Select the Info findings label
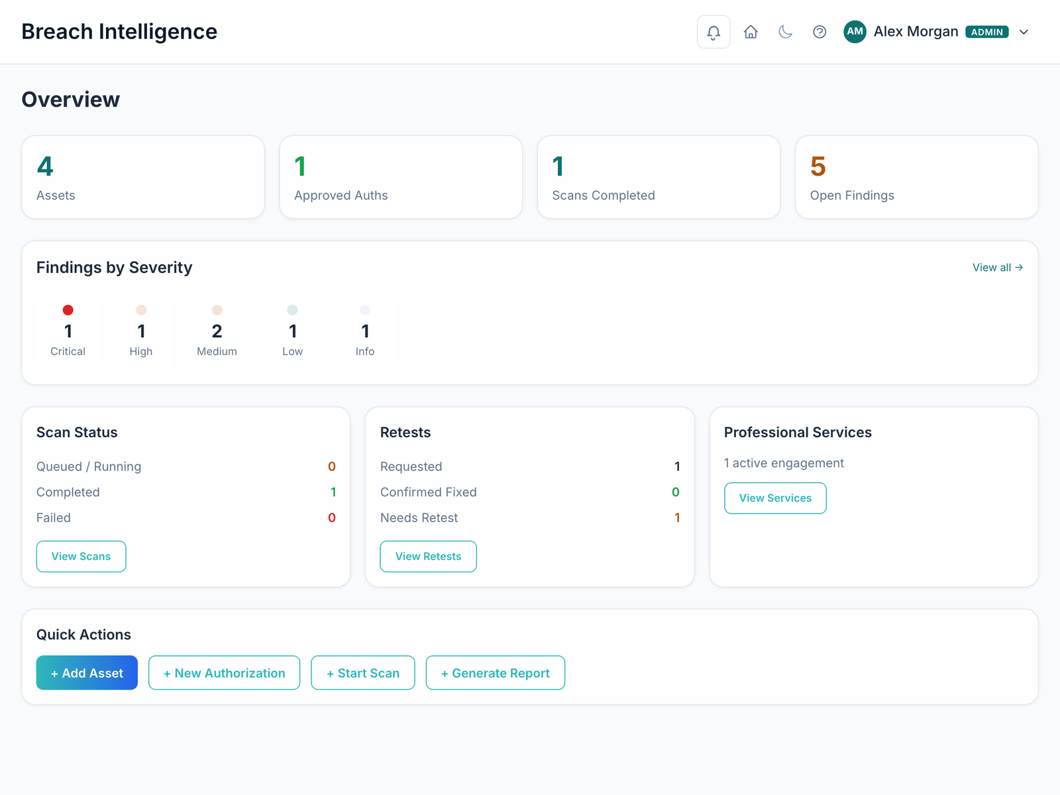The image size is (1060, 795). (365, 351)
